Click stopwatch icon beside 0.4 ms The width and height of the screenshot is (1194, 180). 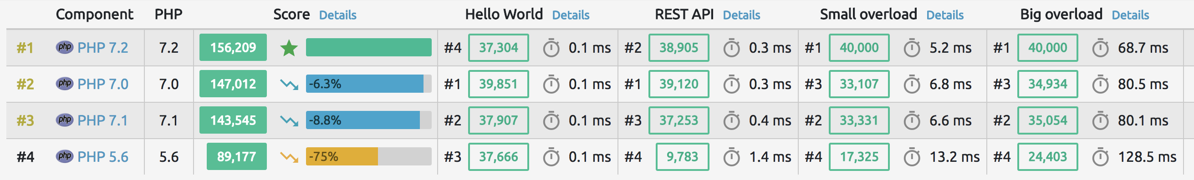(x=731, y=120)
